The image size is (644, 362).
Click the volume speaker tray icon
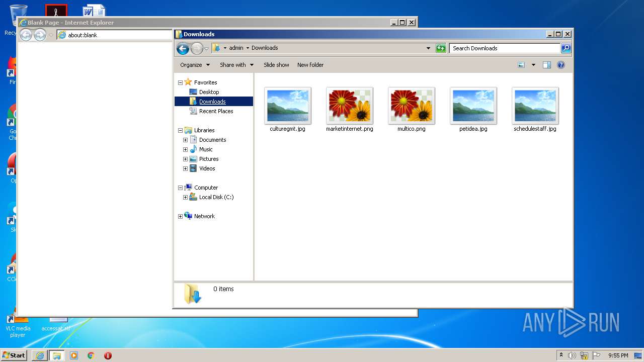pyautogui.click(x=572, y=355)
